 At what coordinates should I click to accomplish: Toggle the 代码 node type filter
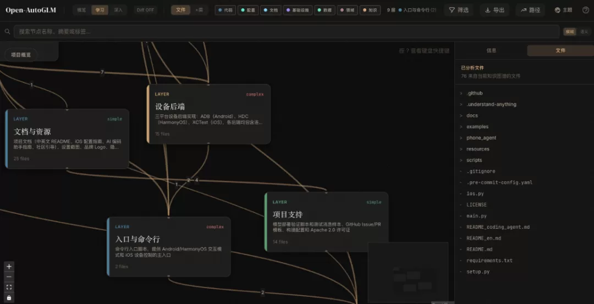(x=226, y=10)
